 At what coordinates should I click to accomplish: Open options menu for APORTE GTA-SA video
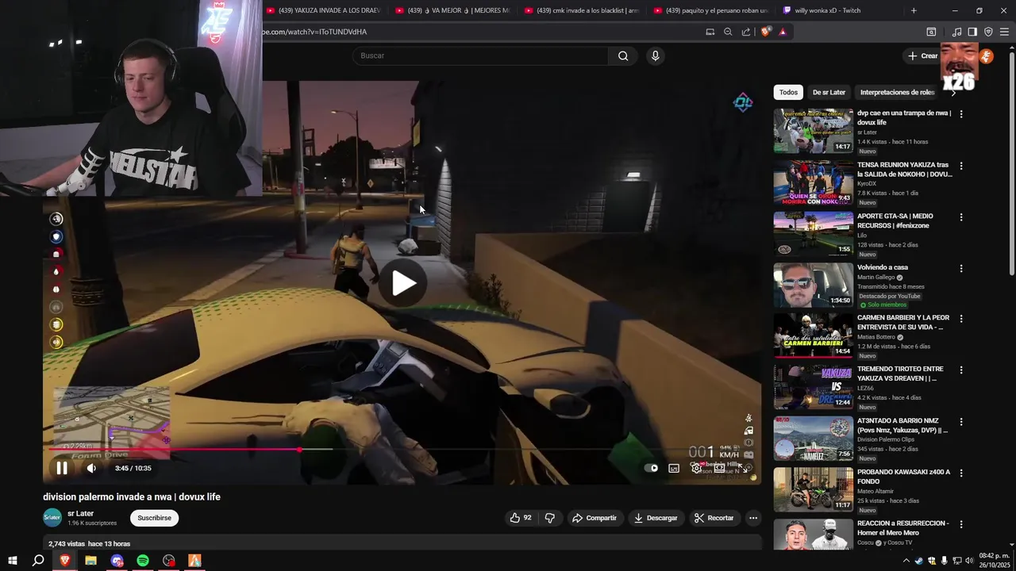click(961, 217)
